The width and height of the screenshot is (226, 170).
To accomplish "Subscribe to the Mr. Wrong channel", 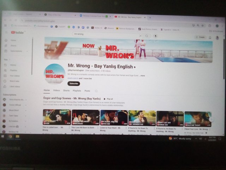I will [x=74, y=84].
